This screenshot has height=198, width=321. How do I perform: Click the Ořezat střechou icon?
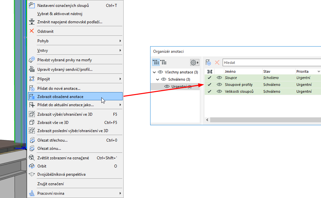pyautogui.click(x=32, y=140)
